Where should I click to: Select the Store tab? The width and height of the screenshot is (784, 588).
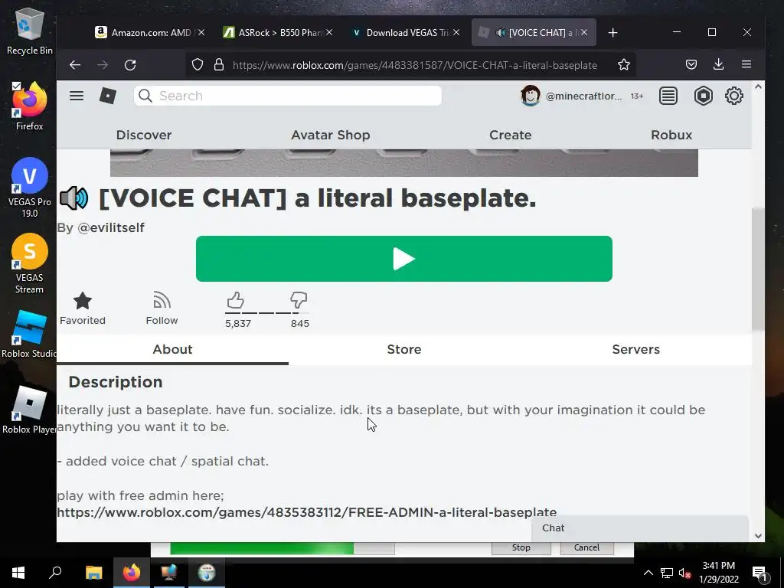coord(404,349)
